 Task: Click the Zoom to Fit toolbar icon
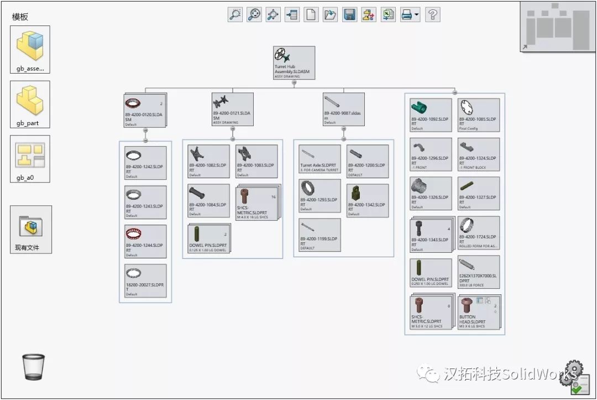pyautogui.click(x=254, y=15)
